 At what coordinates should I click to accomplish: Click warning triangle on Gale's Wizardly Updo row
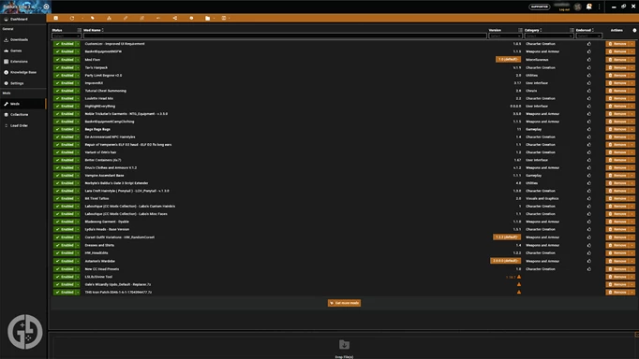coord(519,284)
